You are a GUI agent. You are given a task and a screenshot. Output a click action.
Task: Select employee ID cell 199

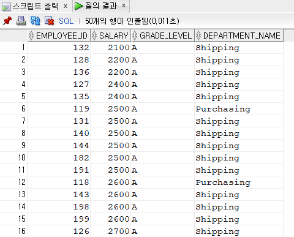[59, 219]
